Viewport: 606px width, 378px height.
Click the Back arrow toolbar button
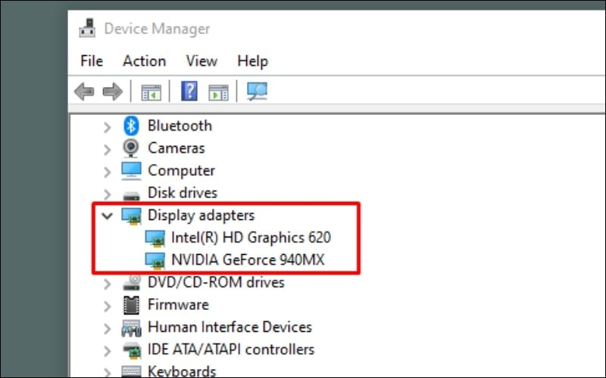pyautogui.click(x=84, y=91)
